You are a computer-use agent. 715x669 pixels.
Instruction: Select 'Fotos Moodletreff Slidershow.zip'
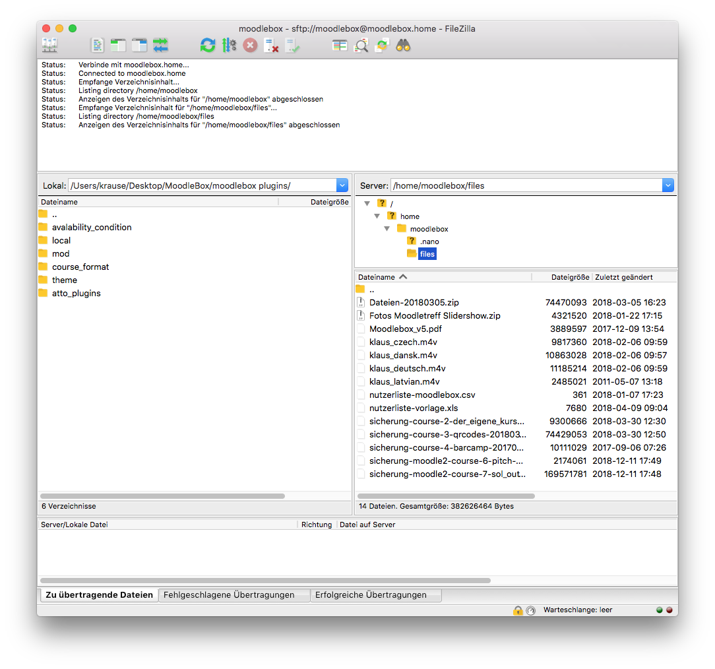516,315
